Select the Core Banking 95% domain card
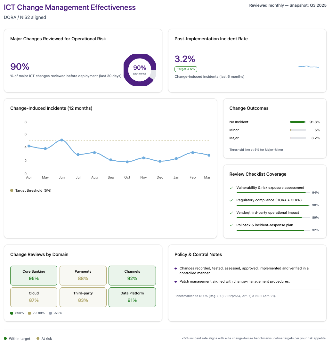 [x=34, y=276]
